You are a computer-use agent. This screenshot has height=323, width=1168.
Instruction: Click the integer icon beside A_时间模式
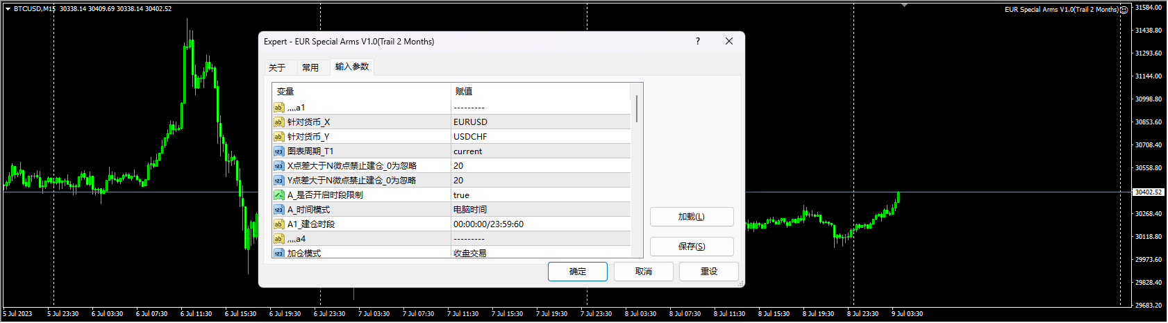coord(278,210)
